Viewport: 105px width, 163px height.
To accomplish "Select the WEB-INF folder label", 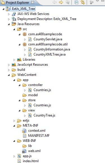I will point(29,141).
